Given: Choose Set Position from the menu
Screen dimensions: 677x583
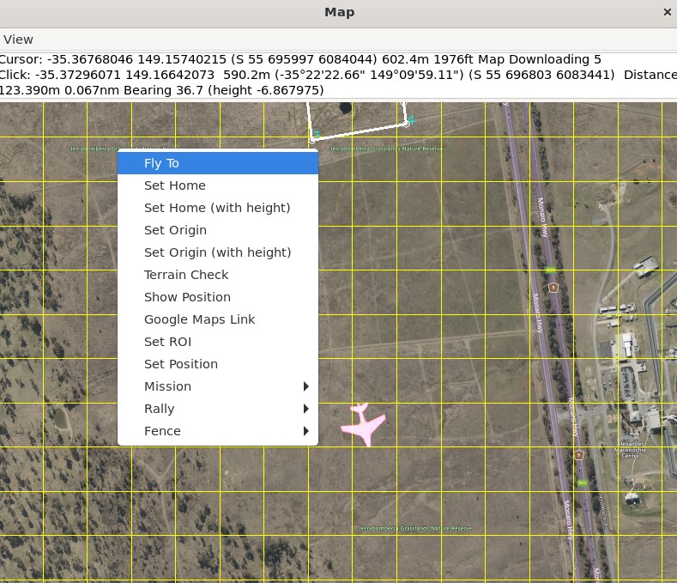Looking at the screenshot, I should [181, 364].
